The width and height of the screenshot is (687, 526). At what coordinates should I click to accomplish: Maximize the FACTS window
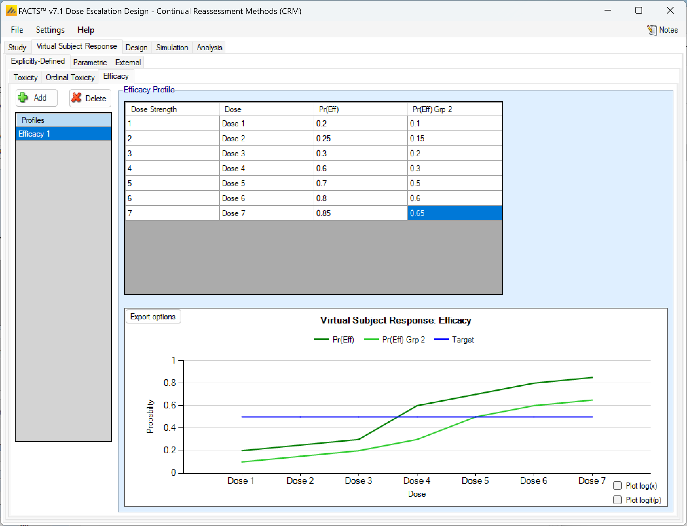(x=639, y=11)
